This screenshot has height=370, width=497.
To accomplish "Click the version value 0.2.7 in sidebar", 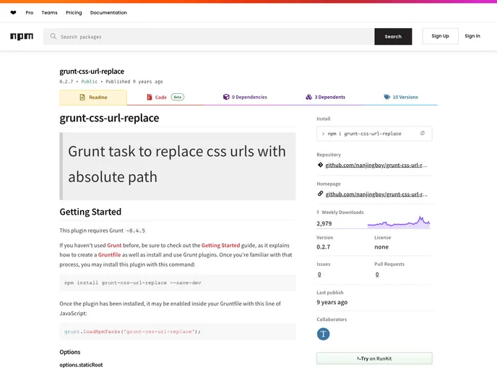I will (x=324, y=247).
